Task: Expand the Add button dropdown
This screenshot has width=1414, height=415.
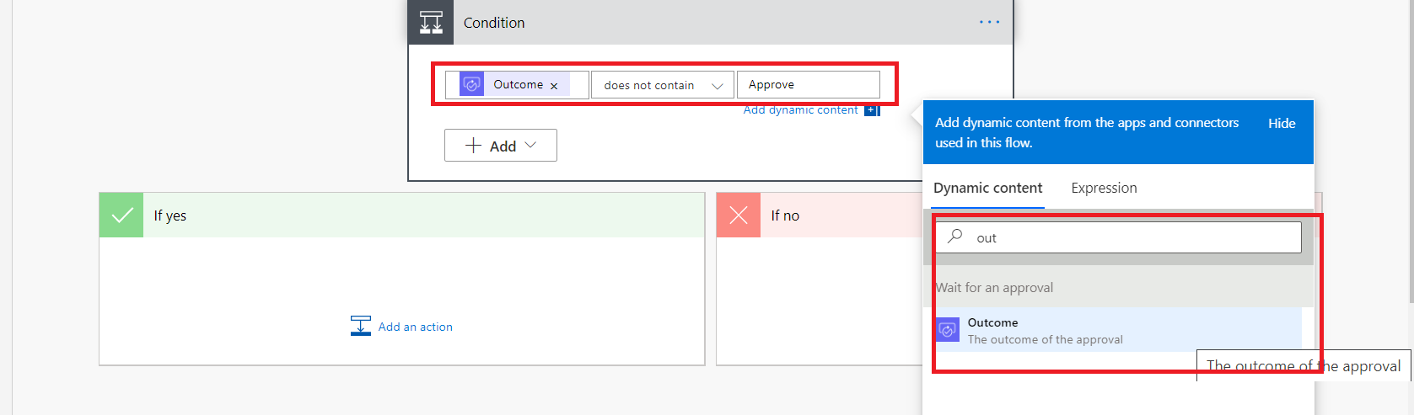Action: 501,146
